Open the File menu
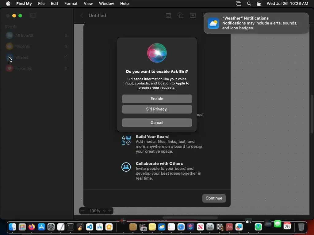 point(41,4)
